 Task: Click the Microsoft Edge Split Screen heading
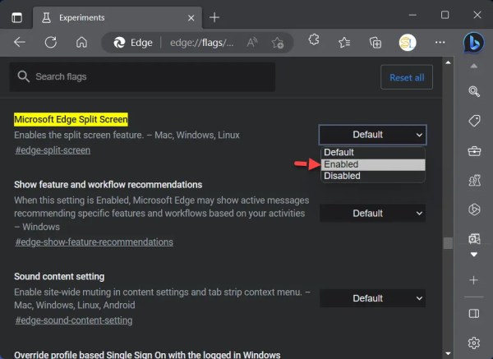(x=71, y=119)
